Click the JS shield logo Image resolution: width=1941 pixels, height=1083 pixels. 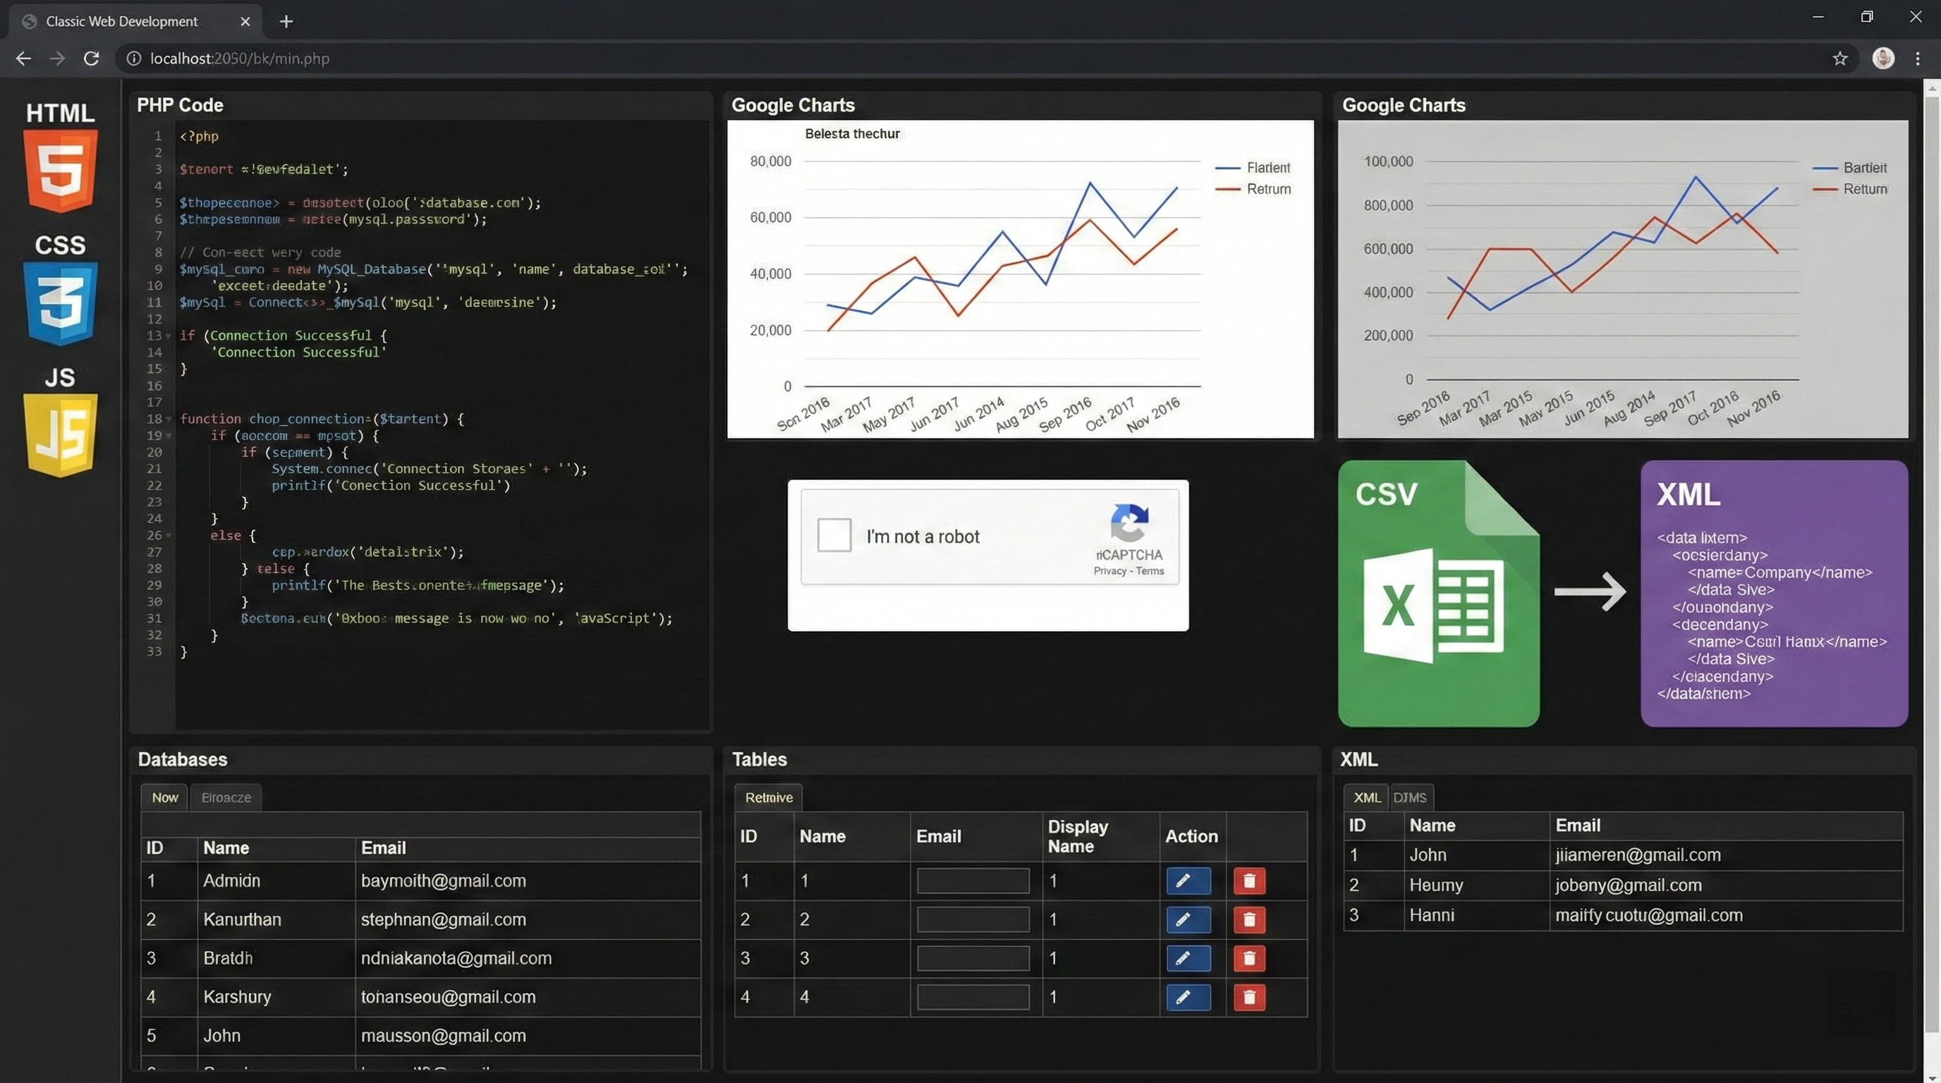(60, 433)
